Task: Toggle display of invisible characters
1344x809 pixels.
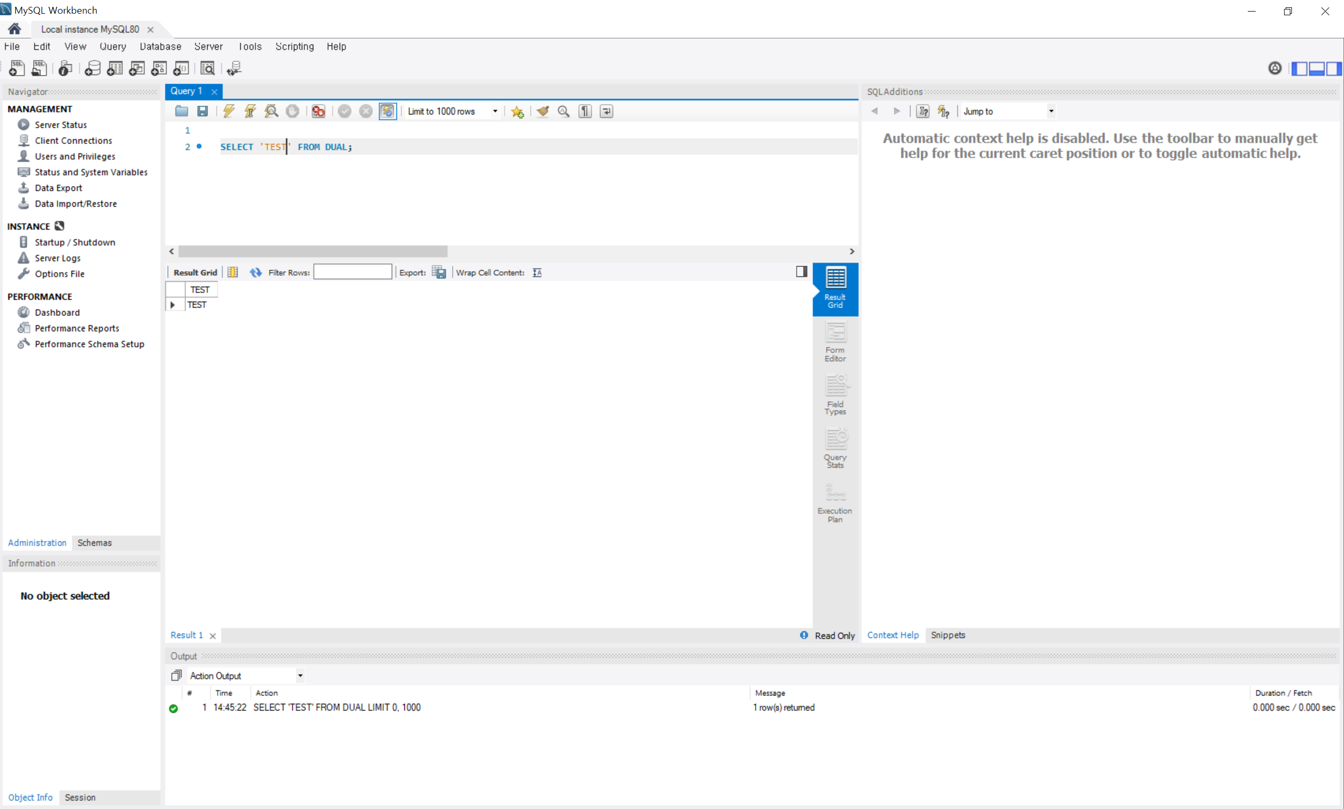Action: [x=585, y=111]
